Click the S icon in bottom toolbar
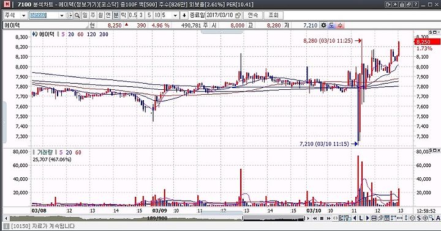This screenshot has height=231, width=441. coord(419,218)
